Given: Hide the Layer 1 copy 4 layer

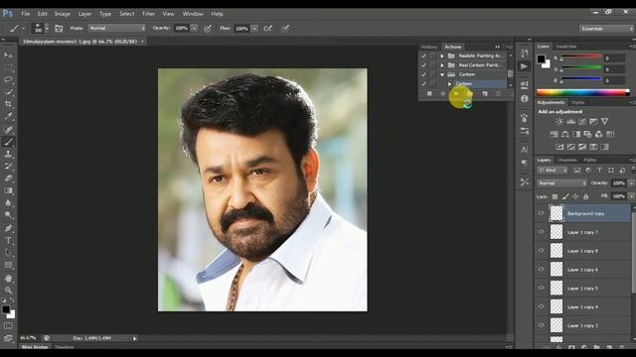Looking at the screenshot, I should click(x=541, y=306).
